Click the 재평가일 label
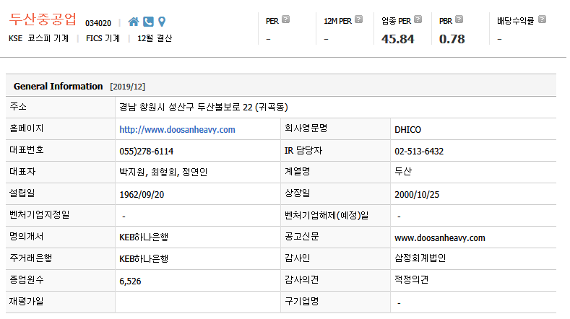The width and height of the screenshot is (570, 319). click(27, 301)
